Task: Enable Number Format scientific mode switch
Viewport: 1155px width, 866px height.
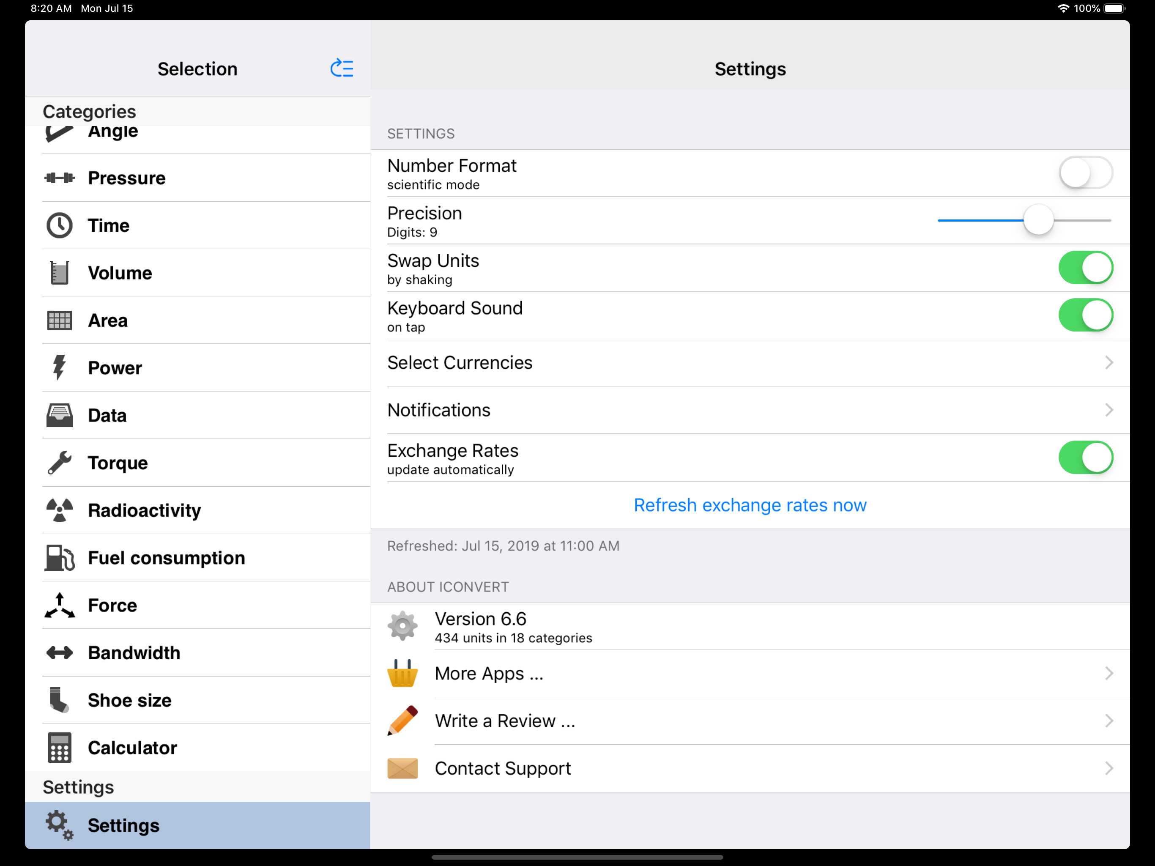Action: point(1086,173)
